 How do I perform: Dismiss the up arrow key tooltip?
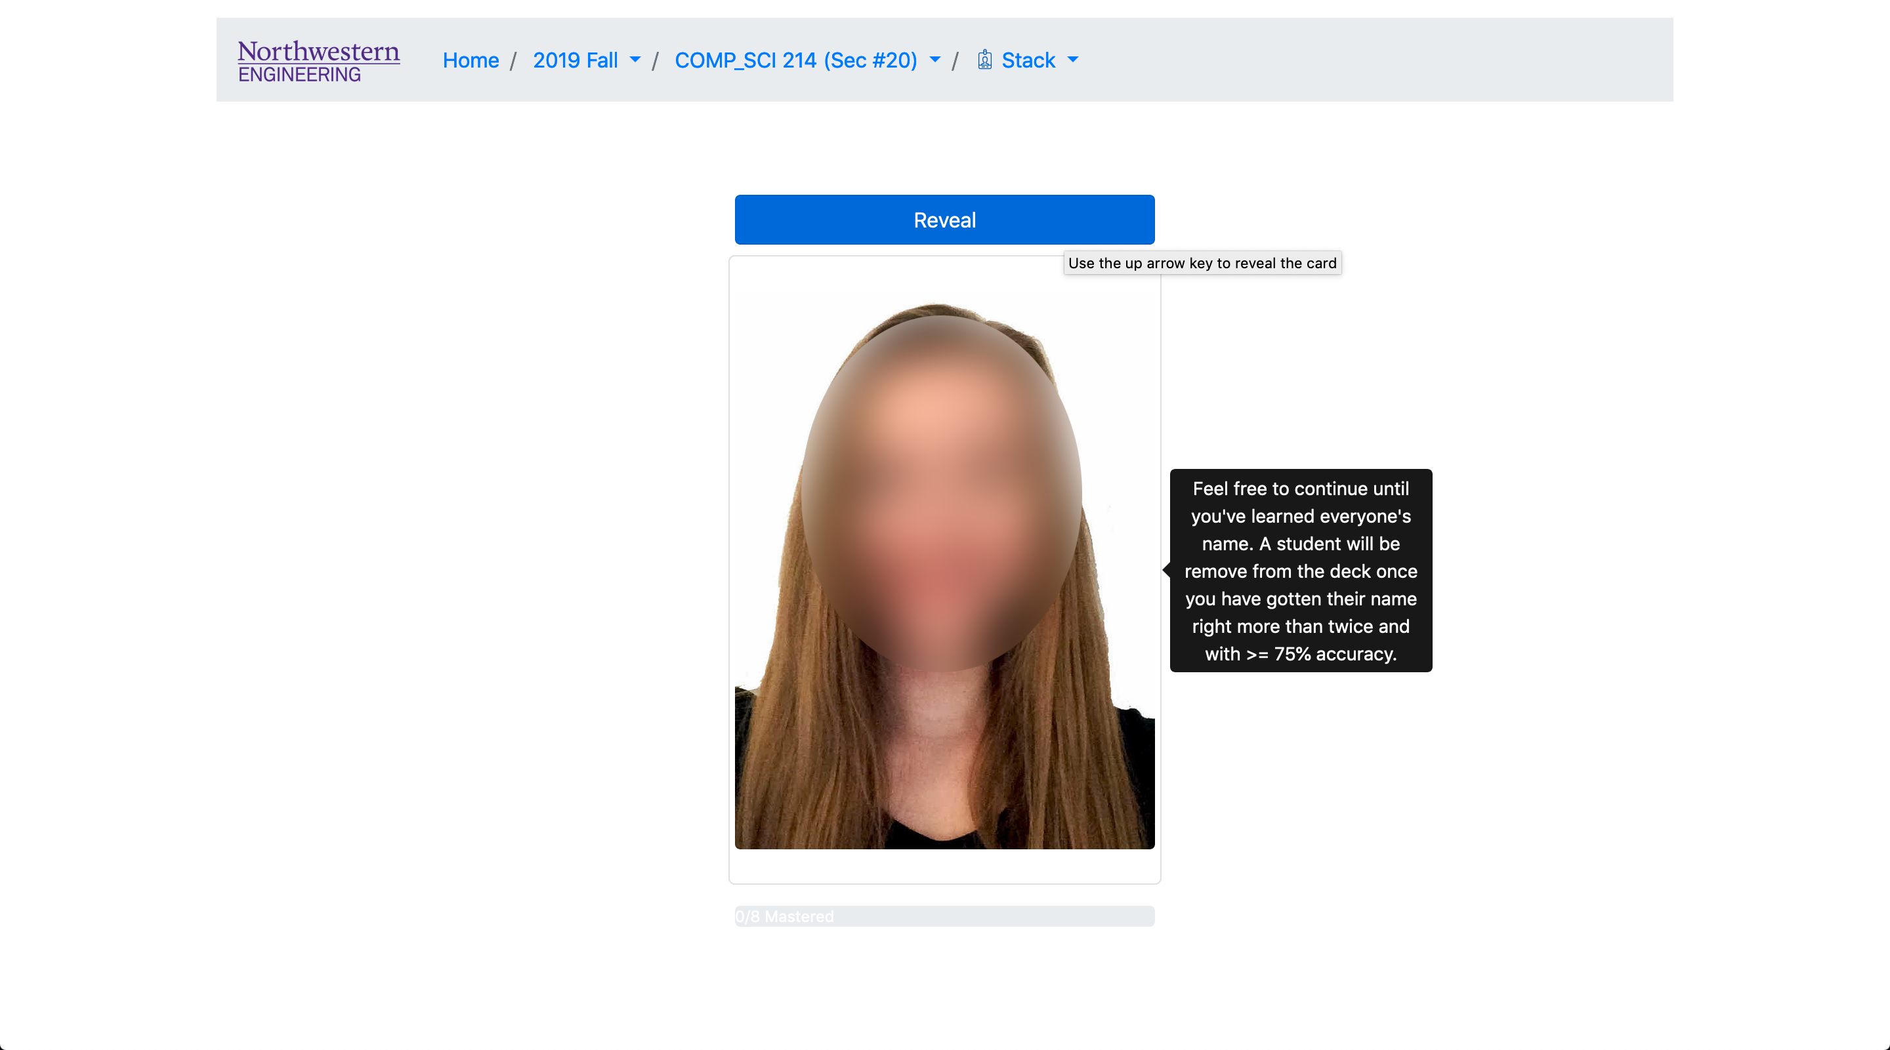click(1202, 262)
